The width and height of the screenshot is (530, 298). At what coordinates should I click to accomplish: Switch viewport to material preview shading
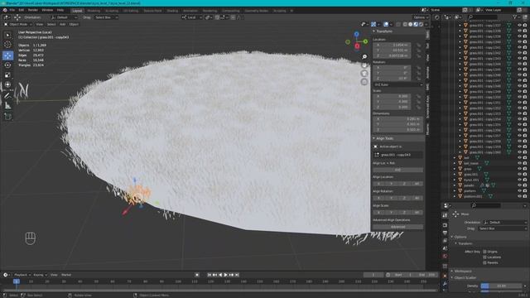[x=416, y=24]
